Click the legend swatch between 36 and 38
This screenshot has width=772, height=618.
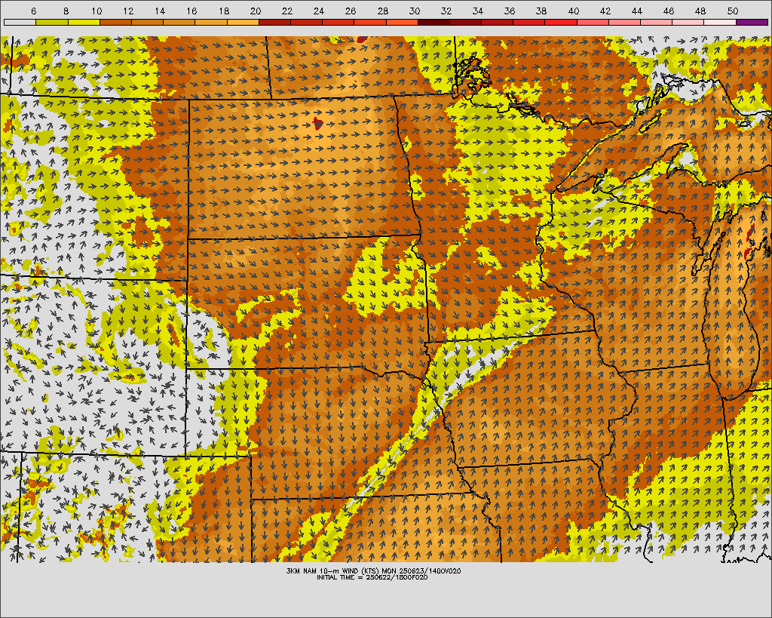point(529,22)
